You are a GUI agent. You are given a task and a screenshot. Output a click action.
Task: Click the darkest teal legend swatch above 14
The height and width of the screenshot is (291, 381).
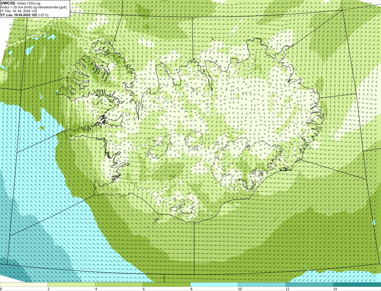coord(357,284)
